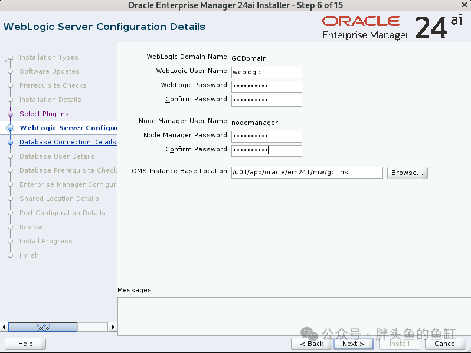Click the Installation Details step label
The image size is (471, 353).
coord(50,100)
